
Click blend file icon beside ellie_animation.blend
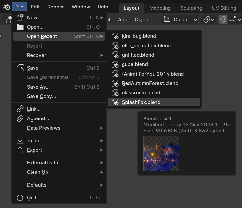pos(115,46)
